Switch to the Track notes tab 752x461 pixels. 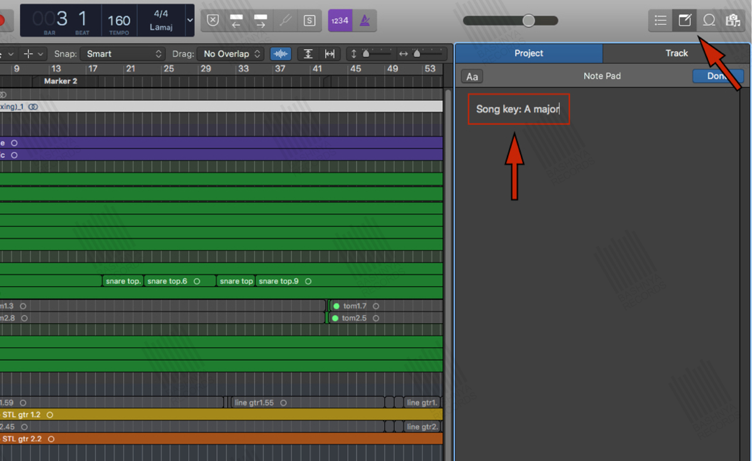(x=677, y=53)
